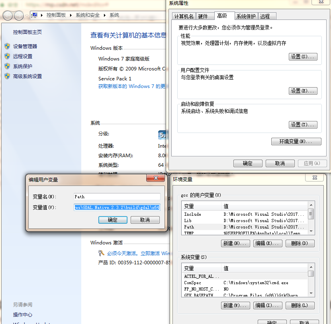Click inside the 变量值 input field
This screenshot has height=324, width=331.
click(117, 207)
